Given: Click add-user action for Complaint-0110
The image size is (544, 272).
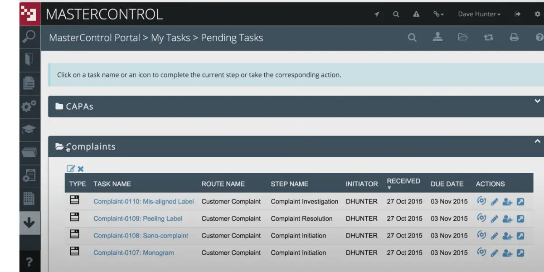Looking at the screenshot, I should pos(507,202).
